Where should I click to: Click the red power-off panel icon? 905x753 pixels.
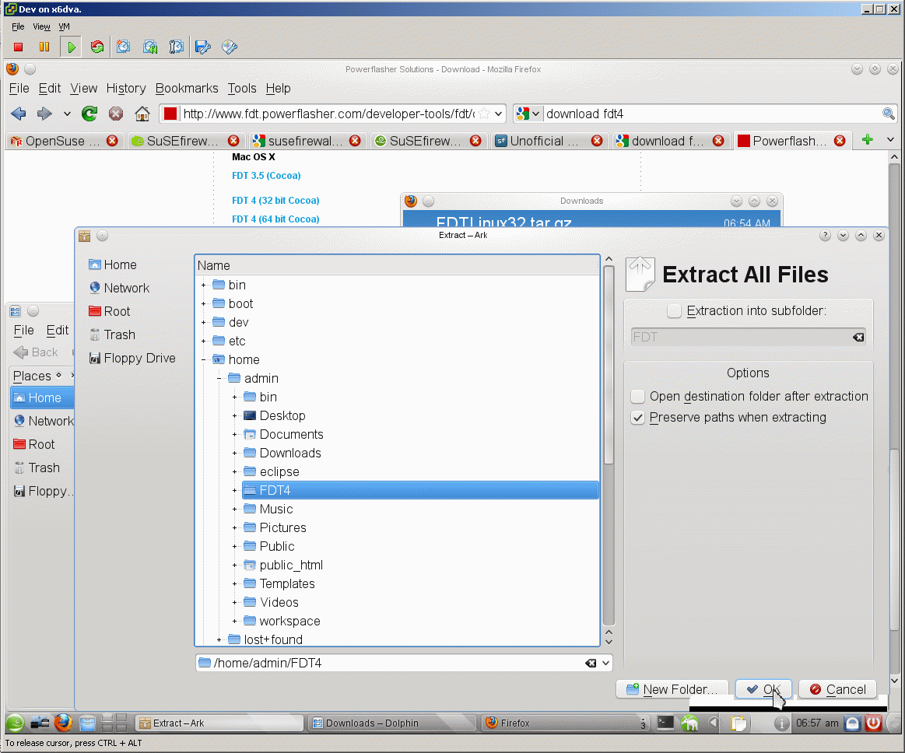coord(873,723)
